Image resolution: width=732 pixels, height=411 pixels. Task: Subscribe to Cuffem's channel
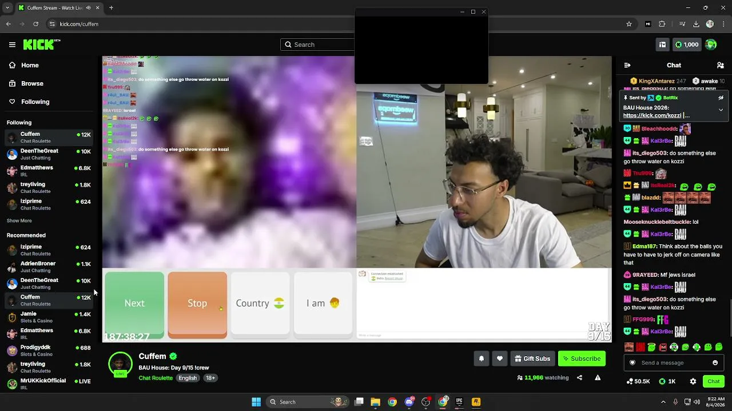click(x=582, y=358)
